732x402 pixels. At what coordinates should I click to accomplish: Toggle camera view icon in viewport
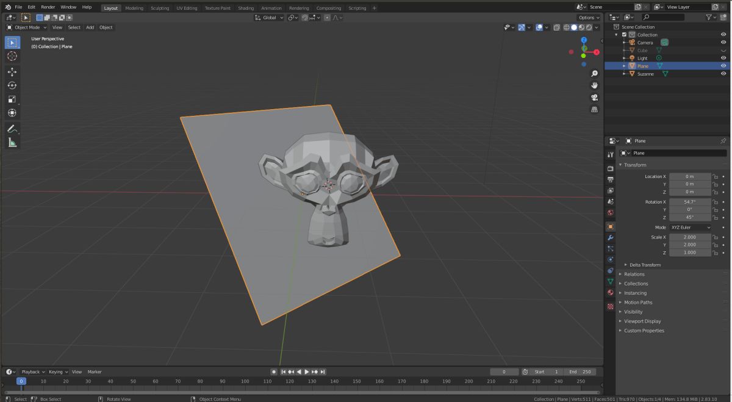tap(595, 98)
